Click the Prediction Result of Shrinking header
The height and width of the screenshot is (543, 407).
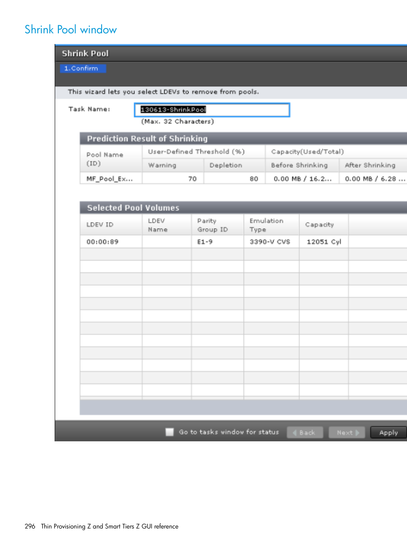(x=243, y=138)
